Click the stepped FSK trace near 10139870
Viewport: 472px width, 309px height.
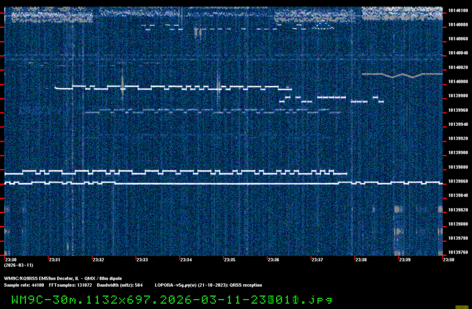(175, 172)
